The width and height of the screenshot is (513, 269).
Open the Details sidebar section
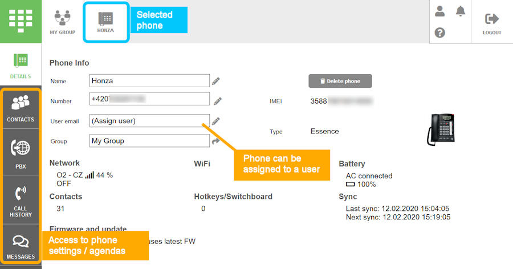[x=21, y=66]
